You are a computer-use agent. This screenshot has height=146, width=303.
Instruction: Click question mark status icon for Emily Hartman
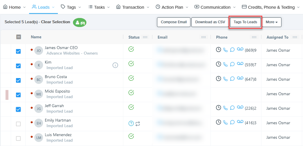tap(131, 124)
